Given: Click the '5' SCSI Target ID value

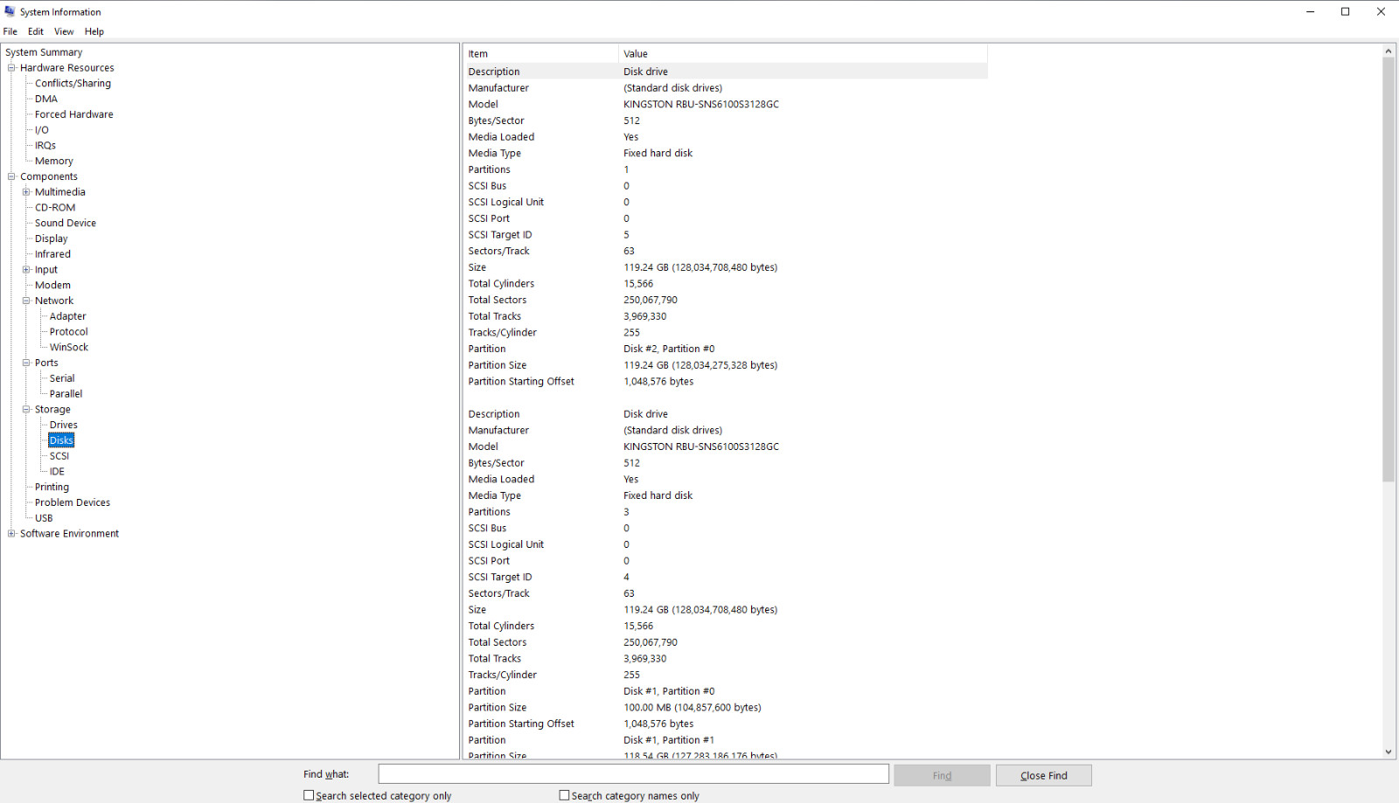Looking at the screenshot, I should pos(626,235).
